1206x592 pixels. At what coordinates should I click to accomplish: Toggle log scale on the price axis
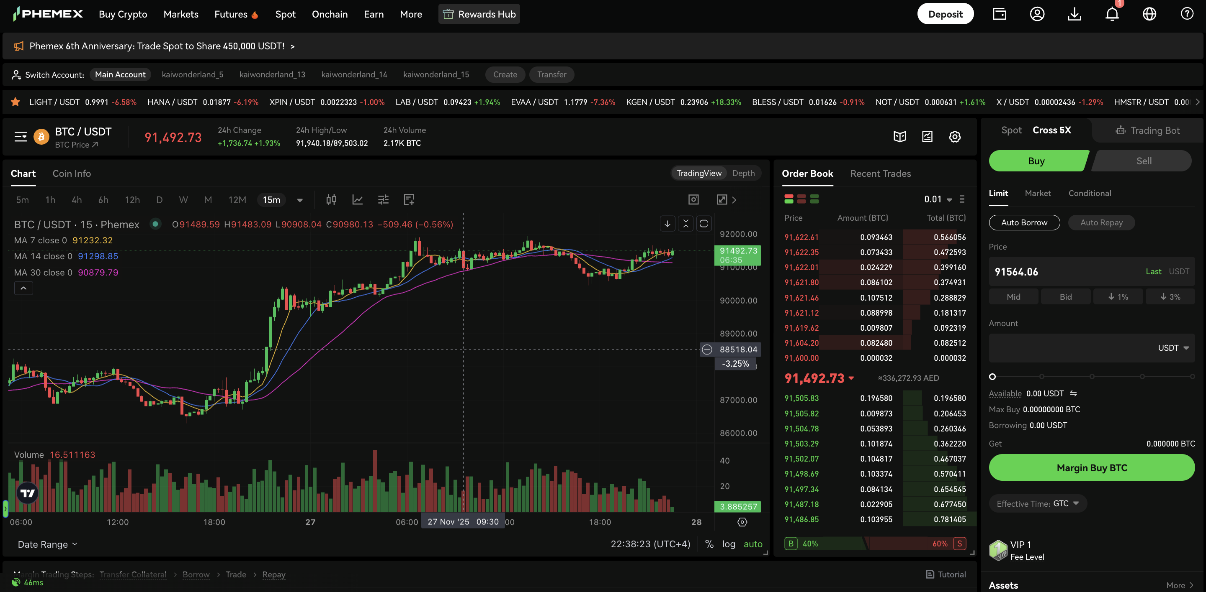click(x=729, y=544)
